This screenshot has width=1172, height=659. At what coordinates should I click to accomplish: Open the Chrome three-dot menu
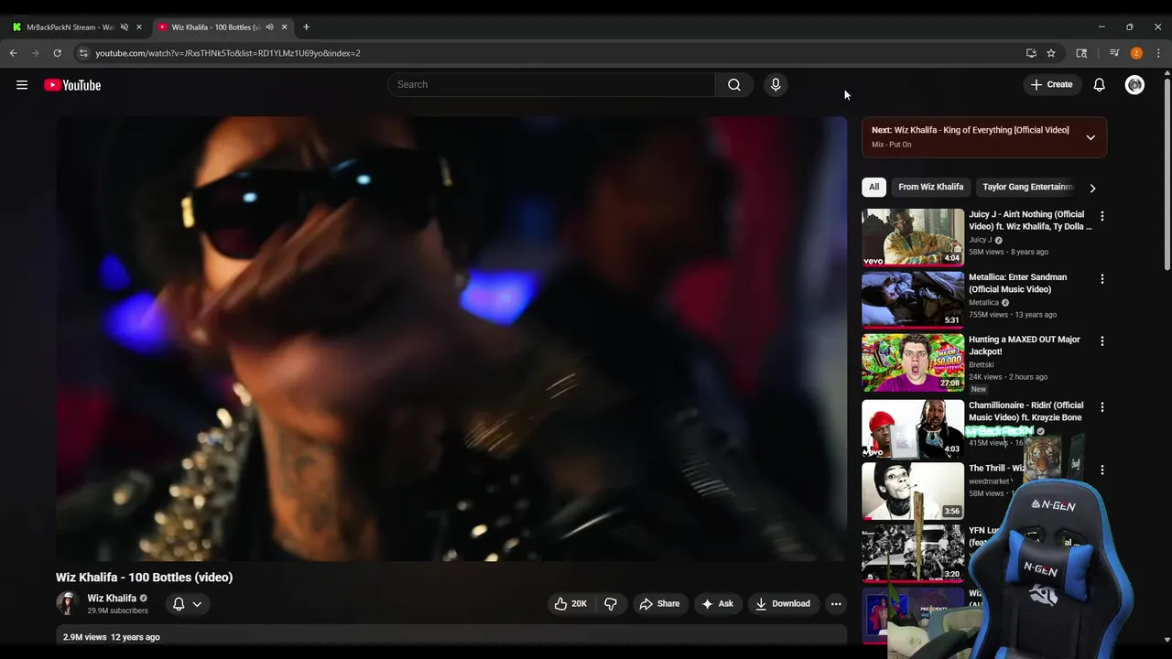tap(1158, 53)
